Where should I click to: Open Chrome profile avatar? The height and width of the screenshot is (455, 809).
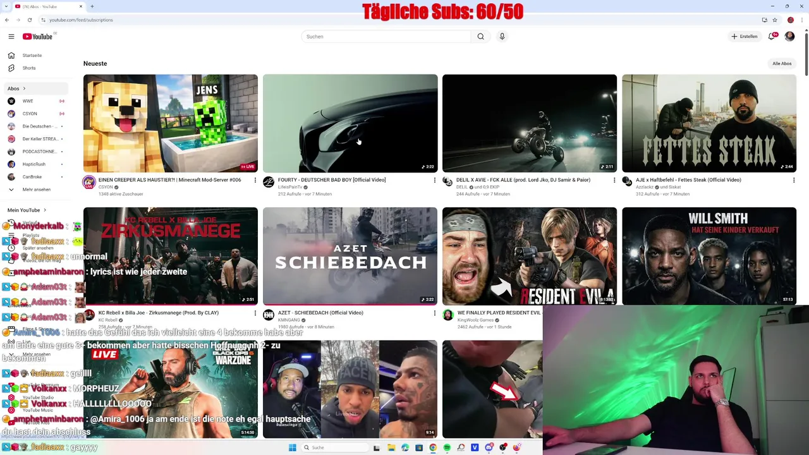coord(790,20)
